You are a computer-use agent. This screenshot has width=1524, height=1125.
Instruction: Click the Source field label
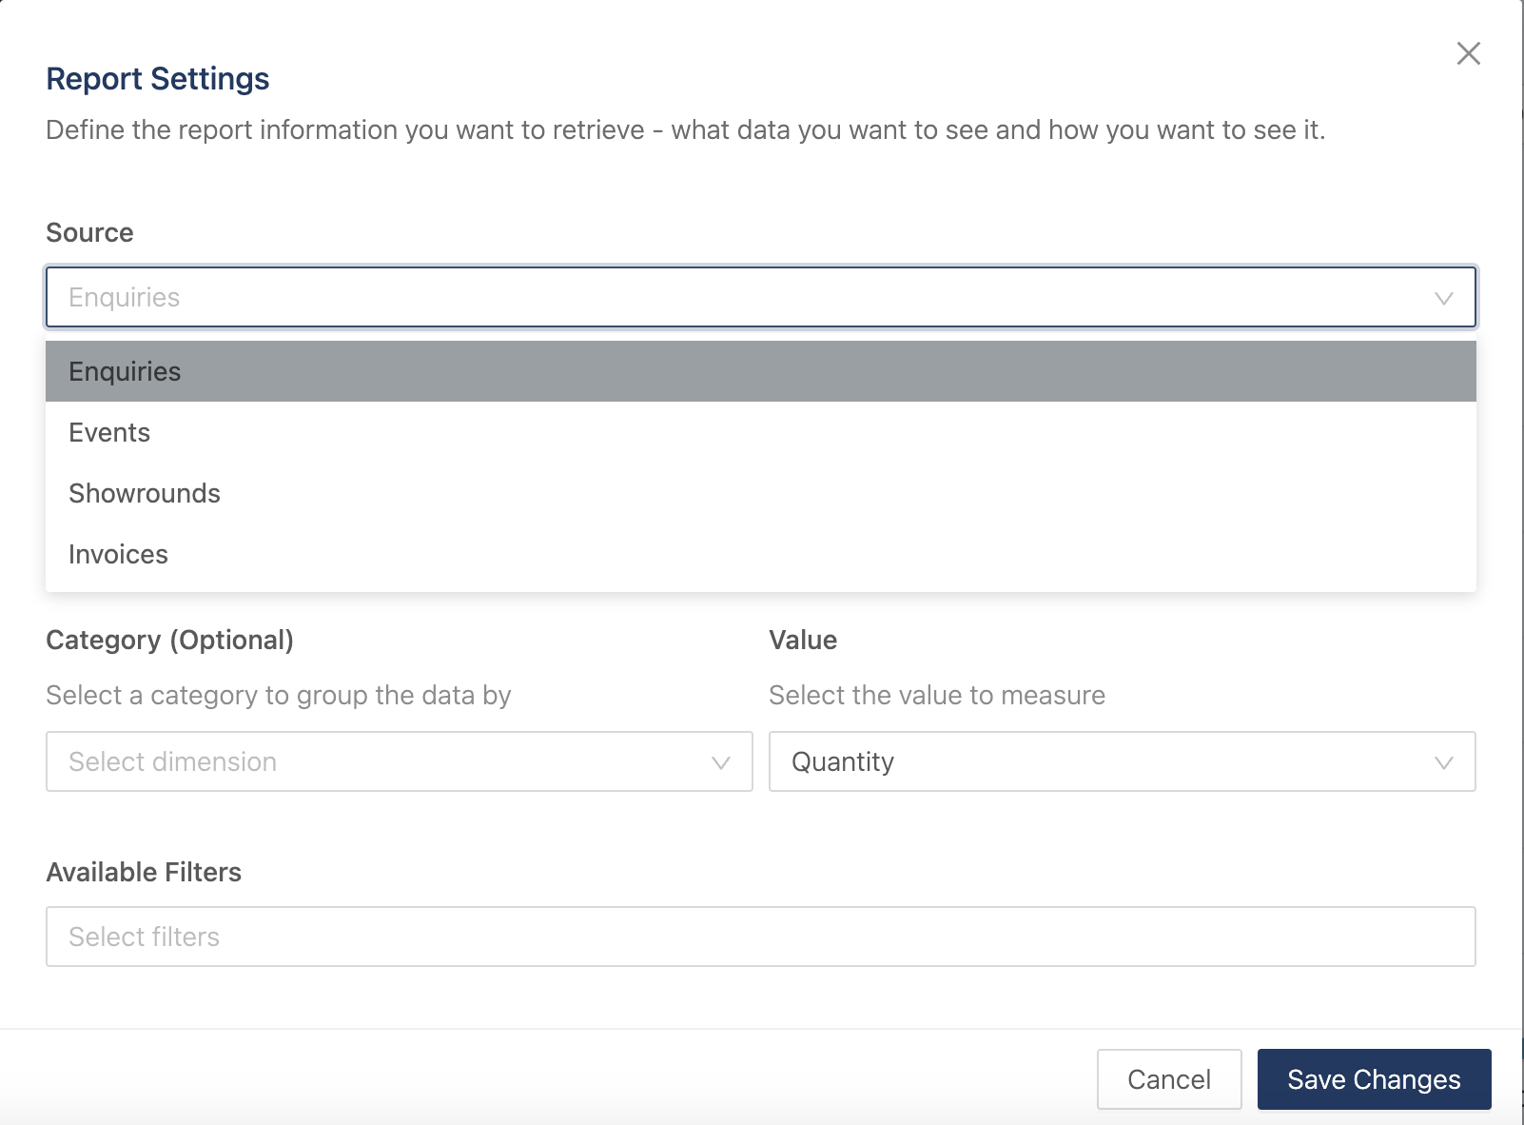pos(89,232)
